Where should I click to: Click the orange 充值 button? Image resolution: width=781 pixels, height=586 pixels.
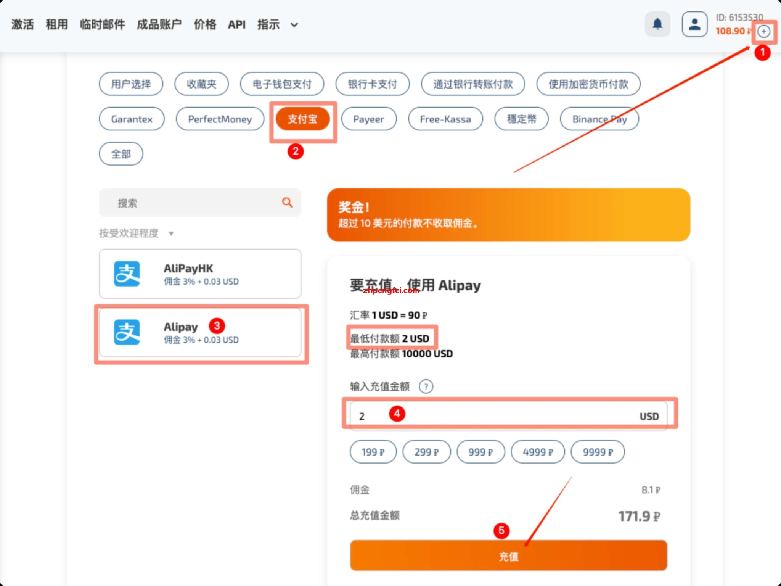tap(508, 555)
